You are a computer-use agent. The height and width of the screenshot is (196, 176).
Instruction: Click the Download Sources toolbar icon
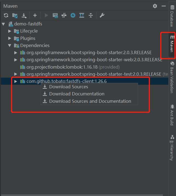tap(24, 16)
